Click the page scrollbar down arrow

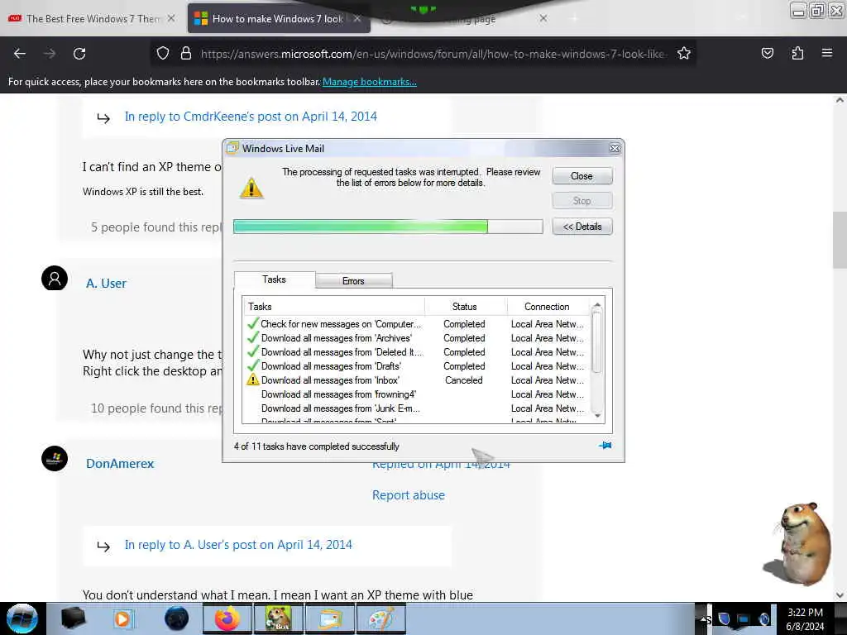[840, 595]
